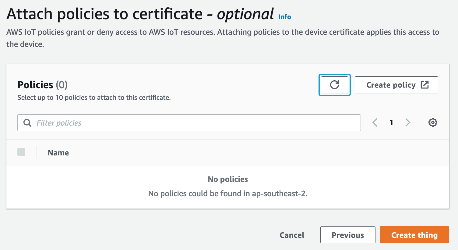Open table preferences with the gear icon
The height and width of the screenshot is (250, 458).
(433, 123)
